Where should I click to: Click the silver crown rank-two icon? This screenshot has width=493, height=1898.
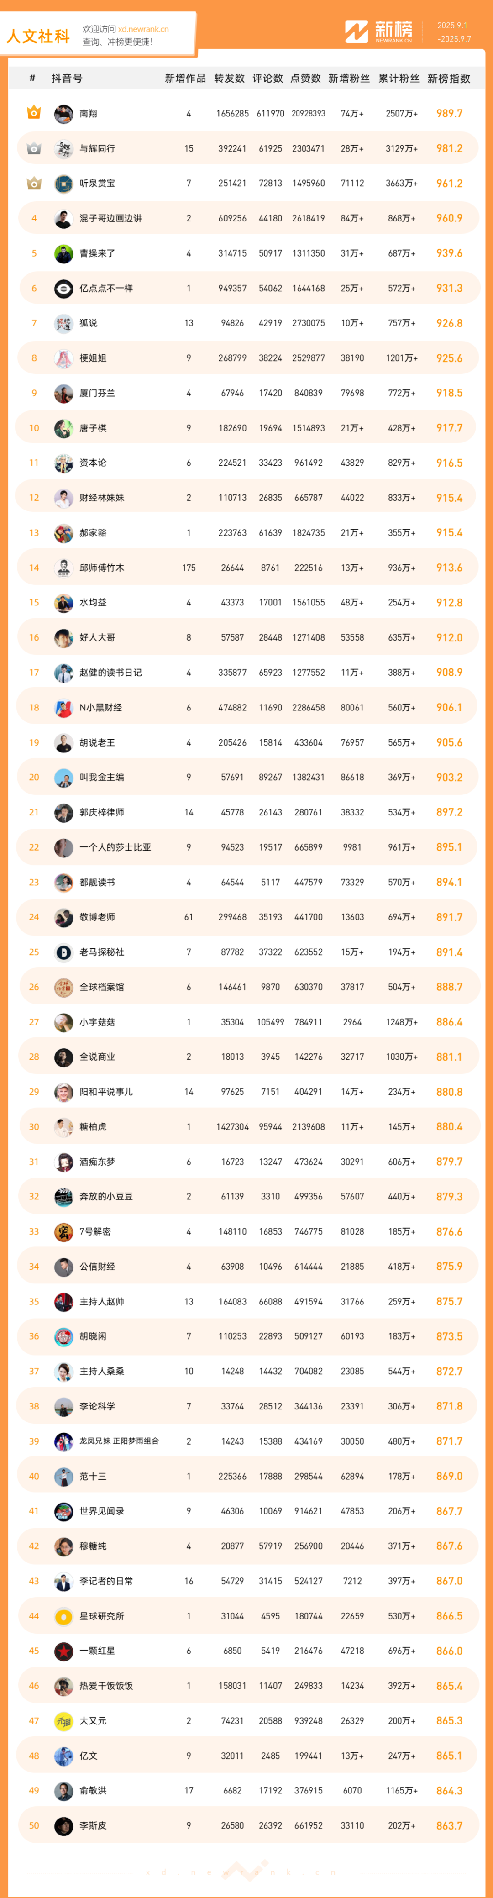[34, 148]
